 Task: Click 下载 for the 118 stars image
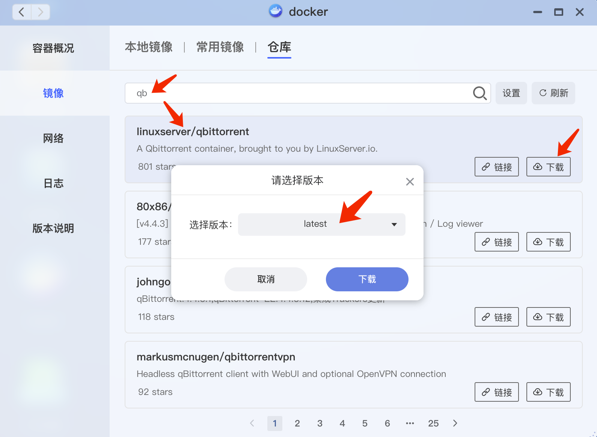click(x=549, y=317)
